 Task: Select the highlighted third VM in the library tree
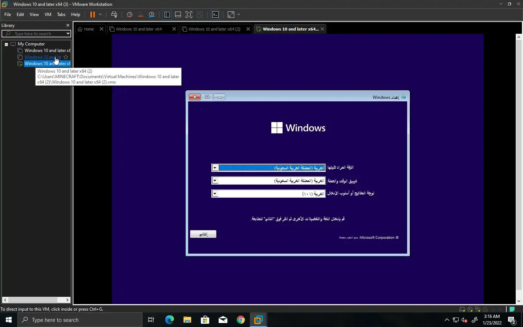coord(47,64)
